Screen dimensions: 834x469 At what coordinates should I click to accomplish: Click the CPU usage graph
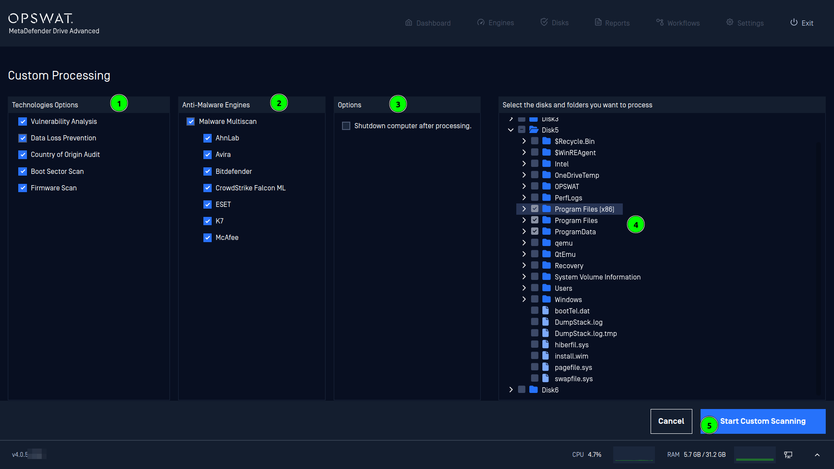click(634, 455)
